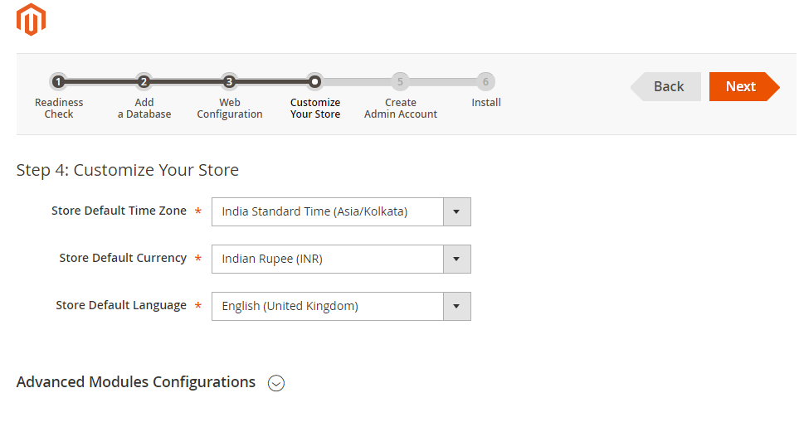
Task: Click the greyed step 5 circle
Action: click(x=400, y=81)
